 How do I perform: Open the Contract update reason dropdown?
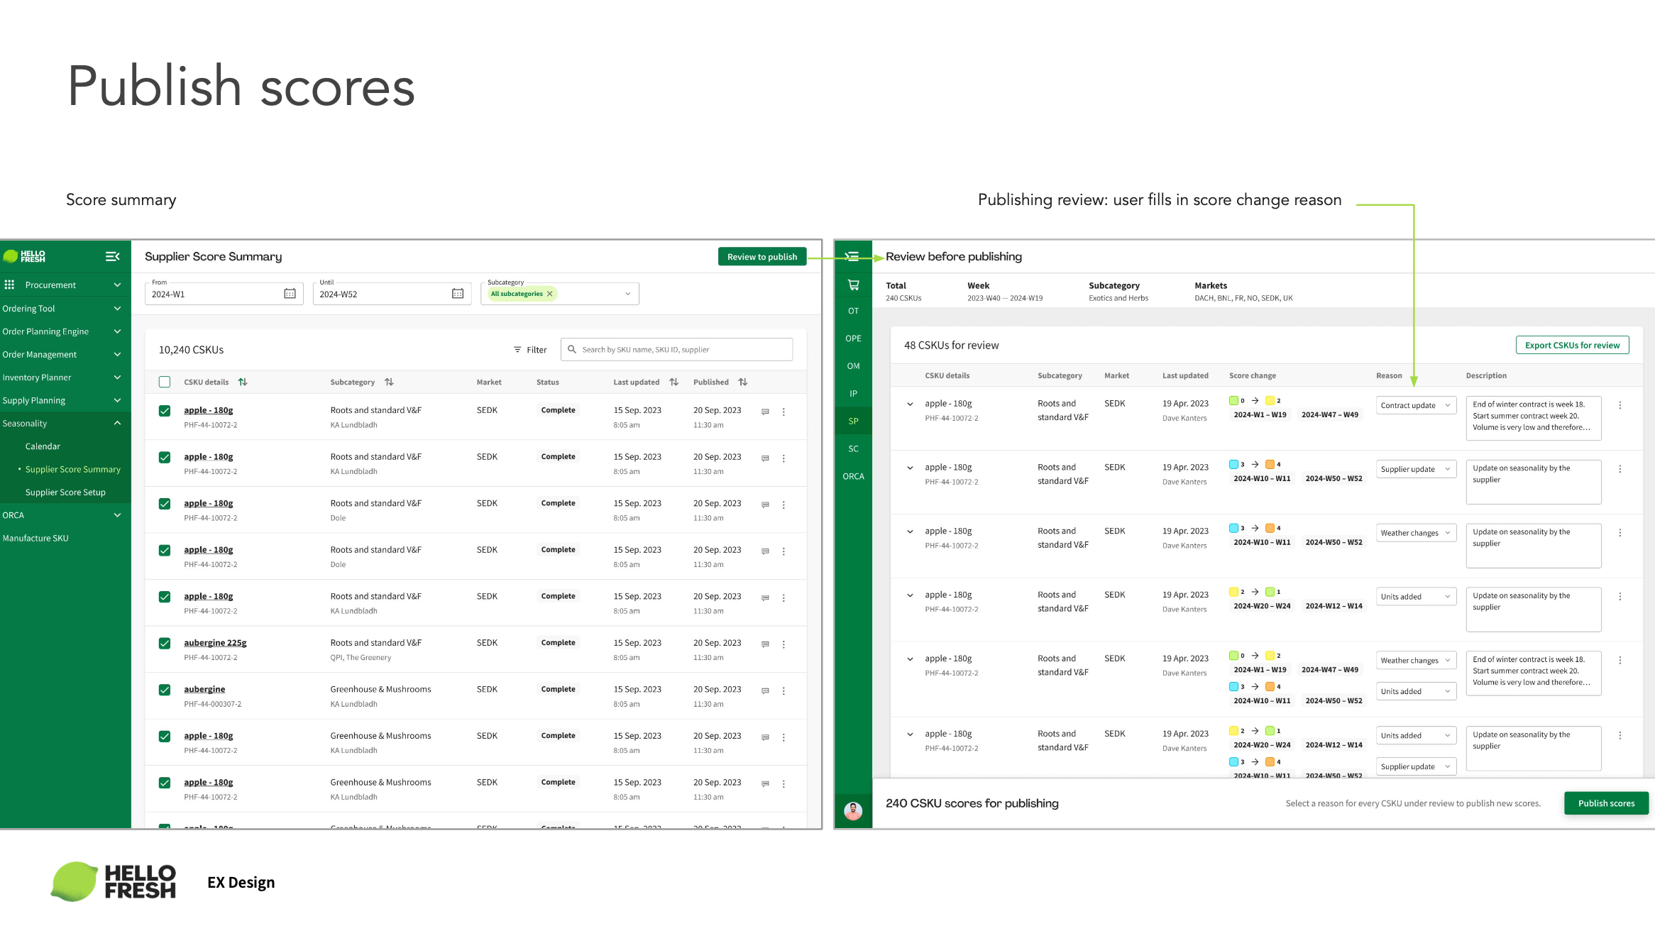[x=1416, y=405]
